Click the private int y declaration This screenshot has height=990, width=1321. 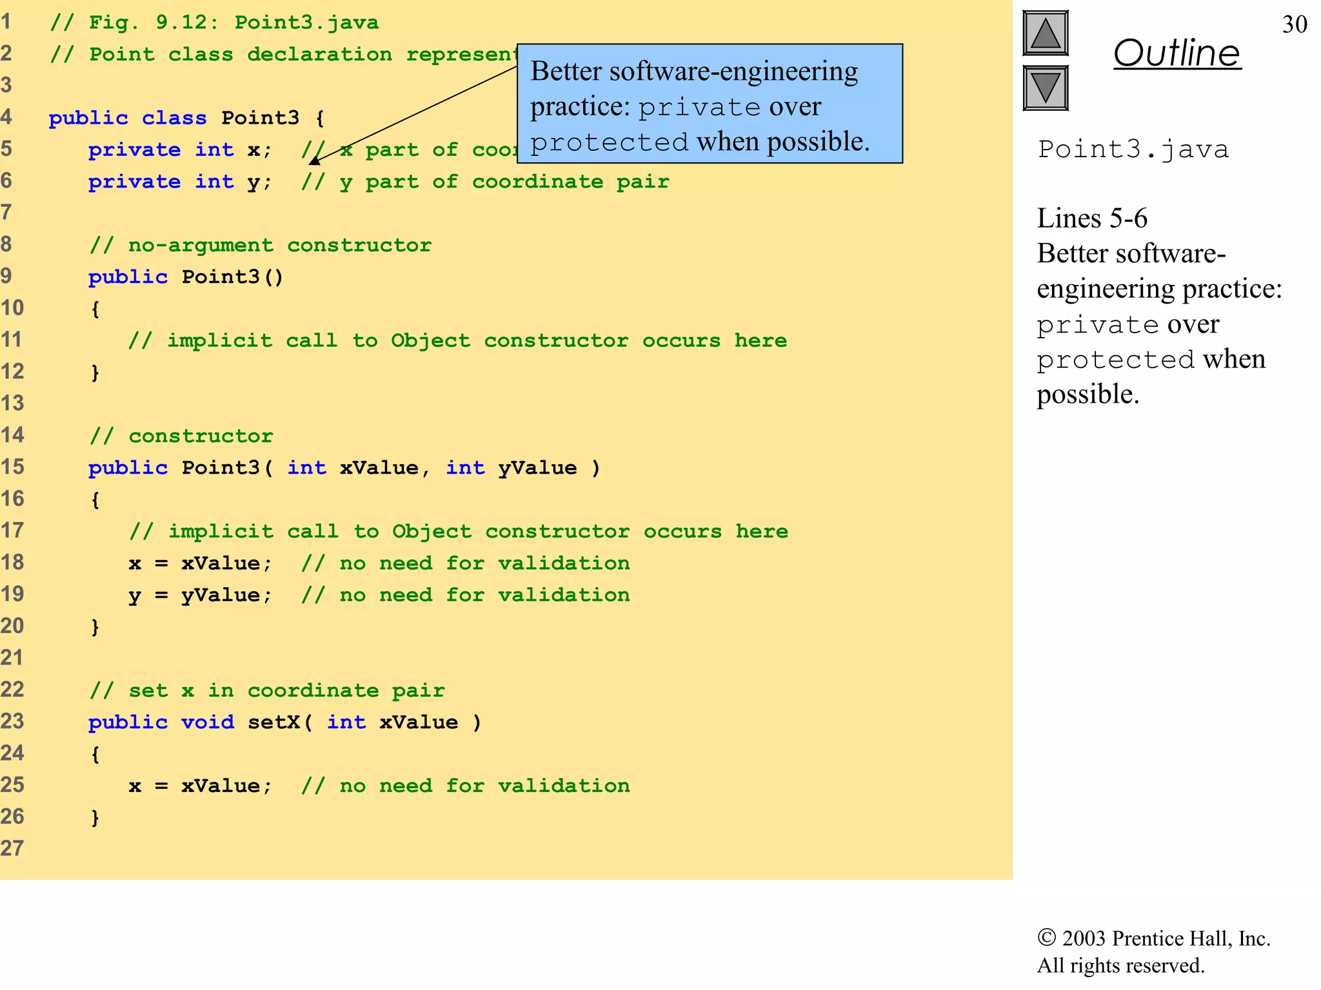pyautogui.click(x=180, y=182)
